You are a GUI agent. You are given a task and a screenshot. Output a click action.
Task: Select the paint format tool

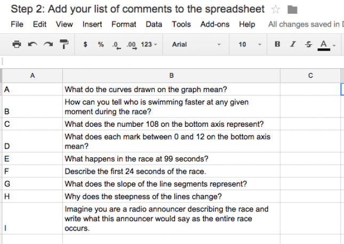pyautogui.click(x=63, y=45)
